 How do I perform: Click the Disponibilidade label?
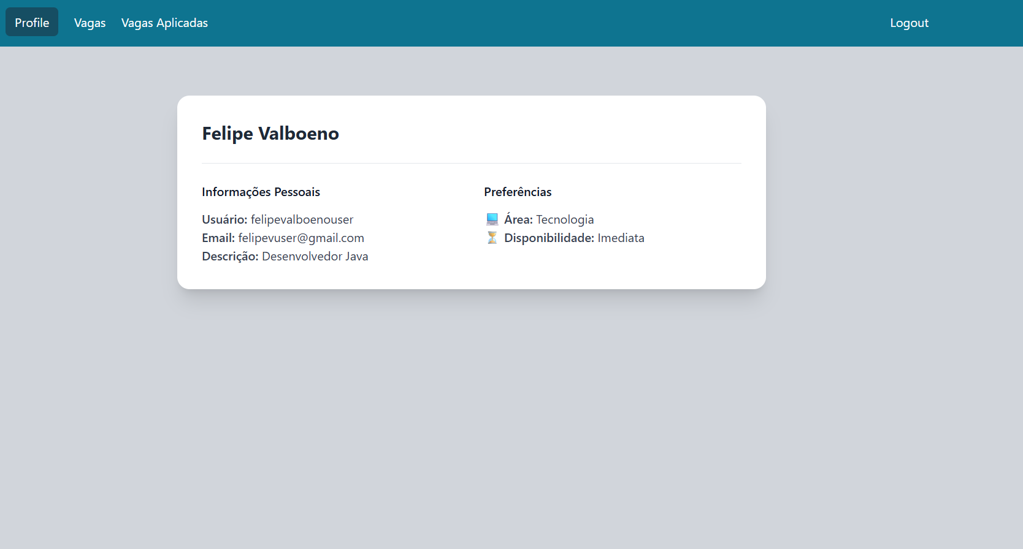549,238
